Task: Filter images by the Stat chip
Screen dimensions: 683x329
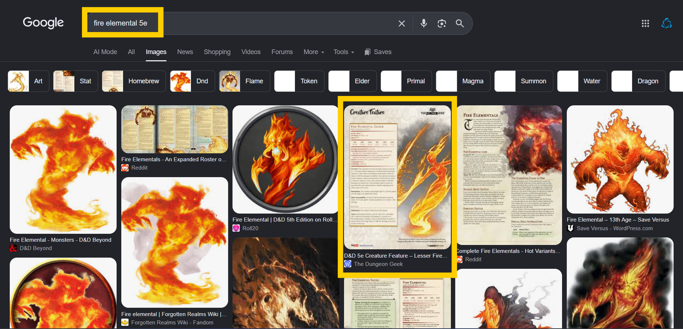Action: point(76,81)
